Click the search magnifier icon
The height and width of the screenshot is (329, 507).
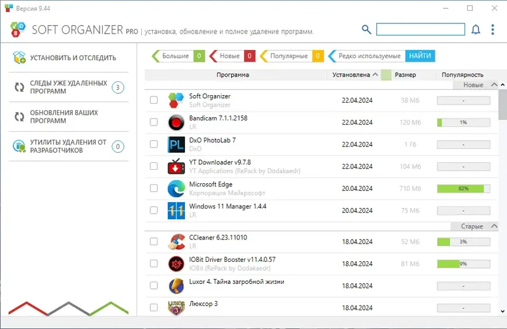366,29
